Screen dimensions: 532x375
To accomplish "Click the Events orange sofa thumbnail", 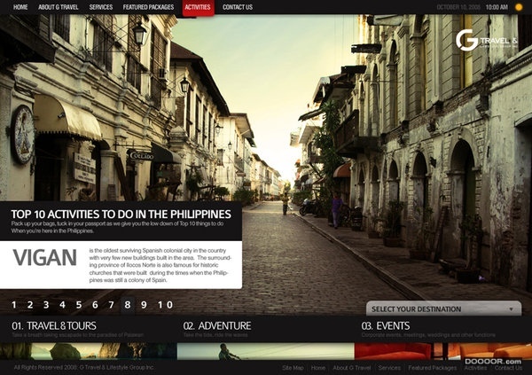I will 443,351.
